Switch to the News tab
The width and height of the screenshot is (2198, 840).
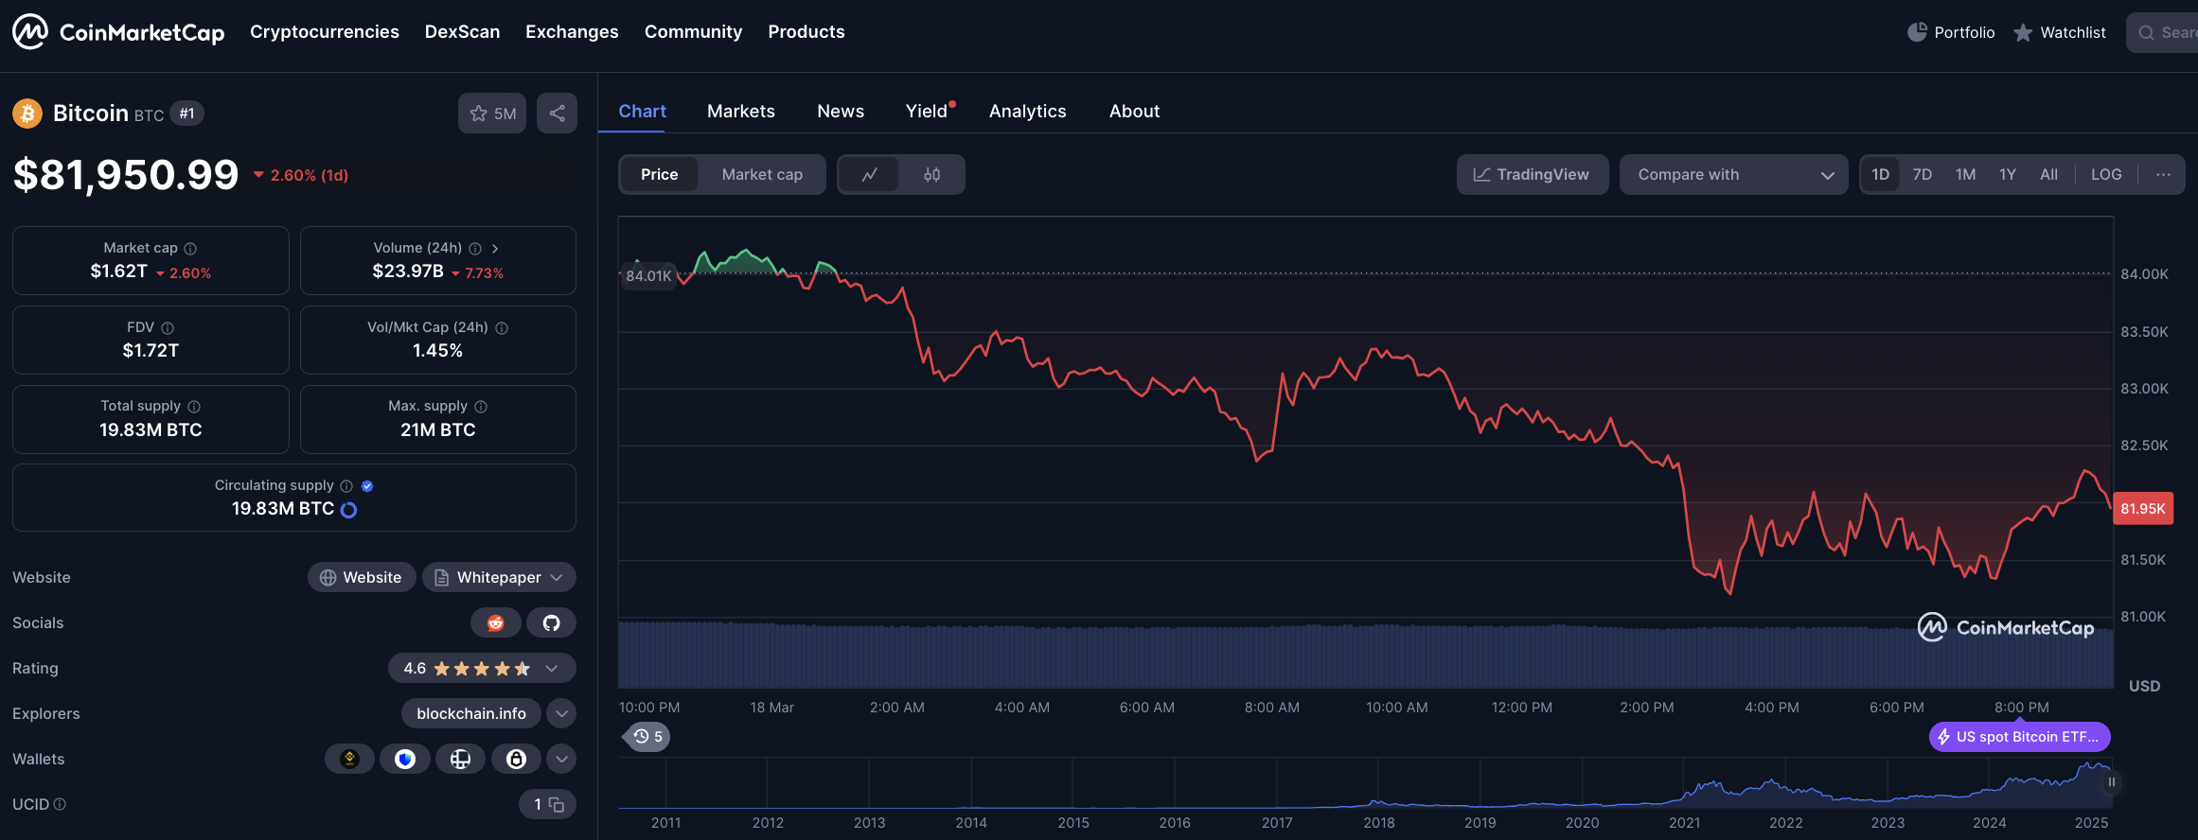[x=841, y=111]
